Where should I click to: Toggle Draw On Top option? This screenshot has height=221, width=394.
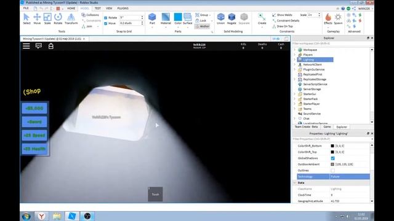click(x=283, y=26)
